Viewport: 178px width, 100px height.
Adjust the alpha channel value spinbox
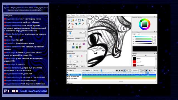coord(154,43)
